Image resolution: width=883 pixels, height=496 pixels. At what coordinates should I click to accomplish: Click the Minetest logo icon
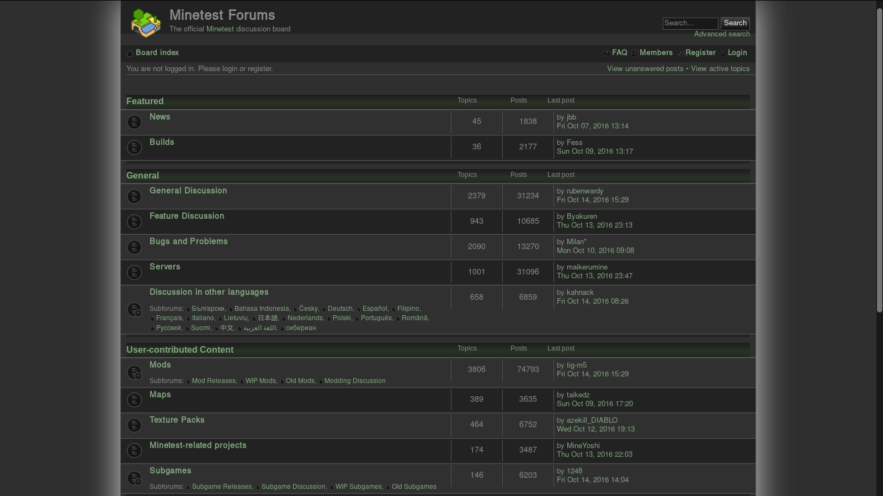[146, 23]
